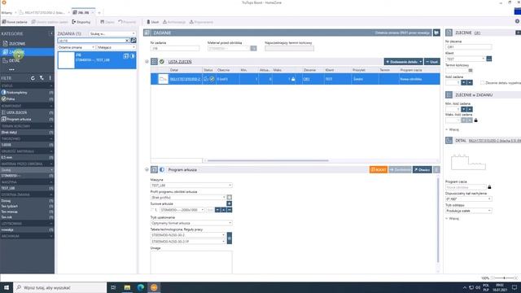Click the lock icon beside Program cięcia
The width and height of the screenshot is (521, 293).
(x=489, y=187)
